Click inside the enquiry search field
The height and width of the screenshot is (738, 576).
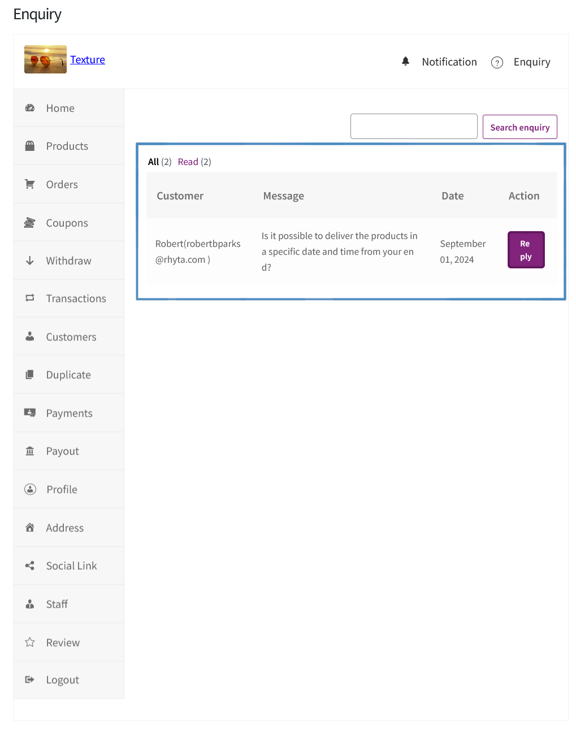[413, 126]
